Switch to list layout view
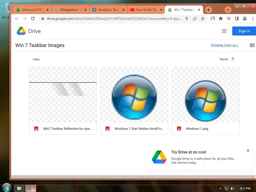 coord(252,45)
